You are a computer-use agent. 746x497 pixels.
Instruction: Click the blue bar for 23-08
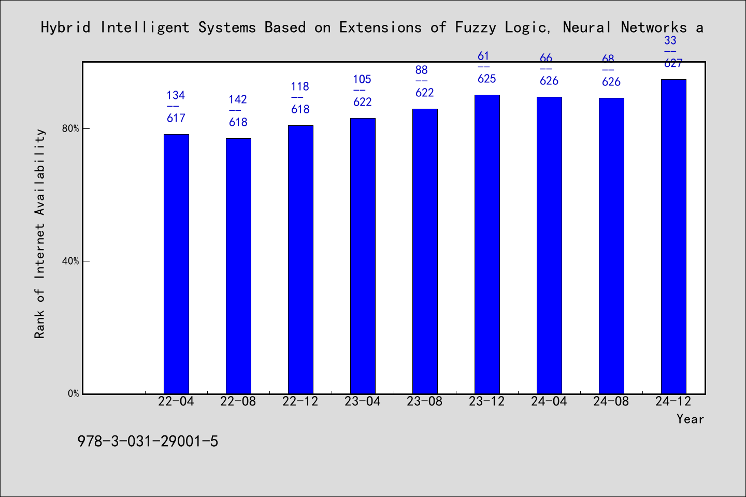[x=425, y=251]
